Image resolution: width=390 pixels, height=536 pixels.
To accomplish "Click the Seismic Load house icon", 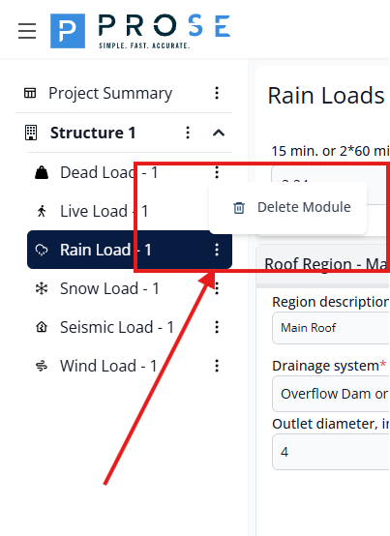I will [42, 327].
